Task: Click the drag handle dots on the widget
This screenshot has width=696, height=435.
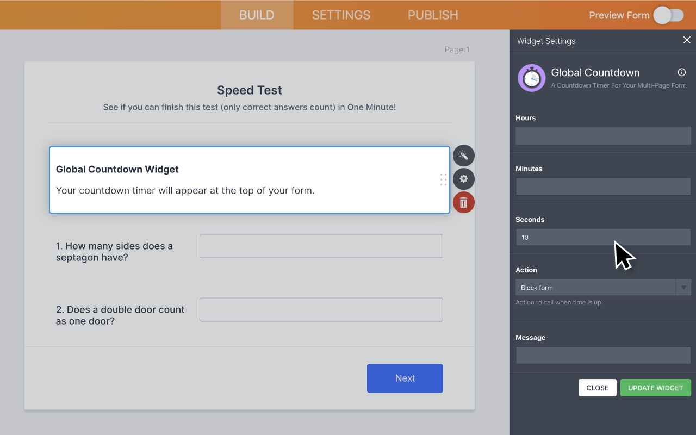Action: tap(443, 179)
